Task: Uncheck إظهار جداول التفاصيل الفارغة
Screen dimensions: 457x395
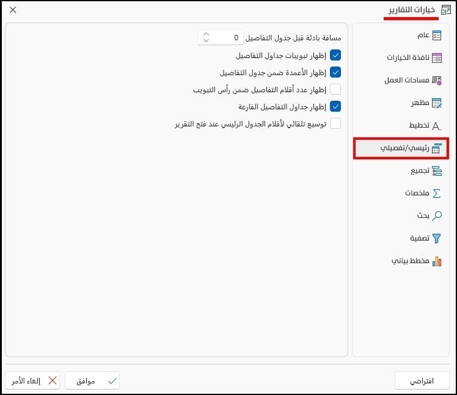Action: pos(335,107)
